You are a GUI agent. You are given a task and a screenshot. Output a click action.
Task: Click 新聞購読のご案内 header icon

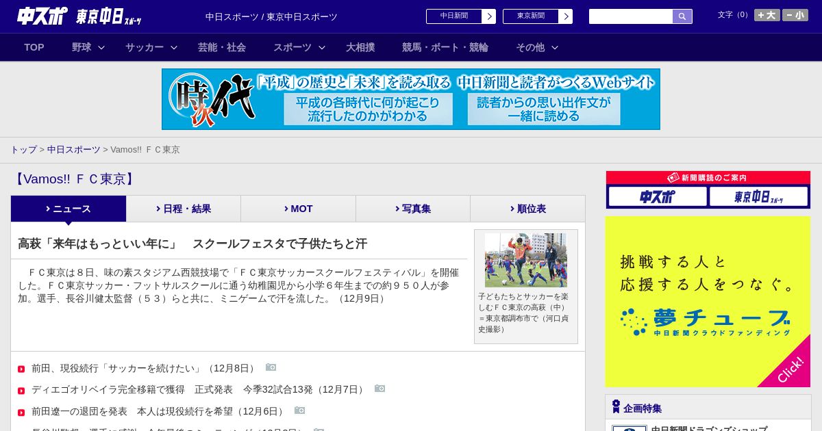click(x=673, y=178)
